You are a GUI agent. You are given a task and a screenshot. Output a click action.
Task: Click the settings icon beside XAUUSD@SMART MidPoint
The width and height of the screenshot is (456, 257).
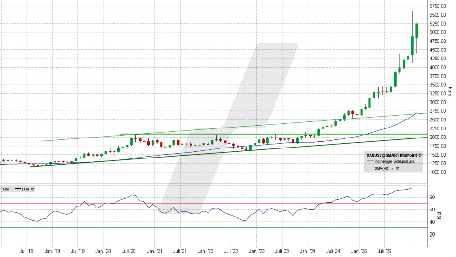coord(420,155)
